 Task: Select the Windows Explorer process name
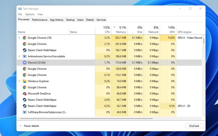(x=38, y=81)
